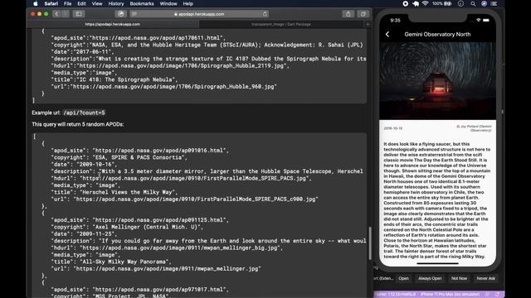This screenshot has width=531, height=298.
Task: Click the FirstParallelMode_SPIRE_PACS.jpg hdurl
Action: tap(194, 179)
